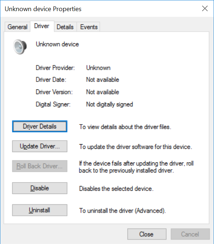The image size is (214, 244).
Task: Go to the Events tab
Action: [89, 27]
